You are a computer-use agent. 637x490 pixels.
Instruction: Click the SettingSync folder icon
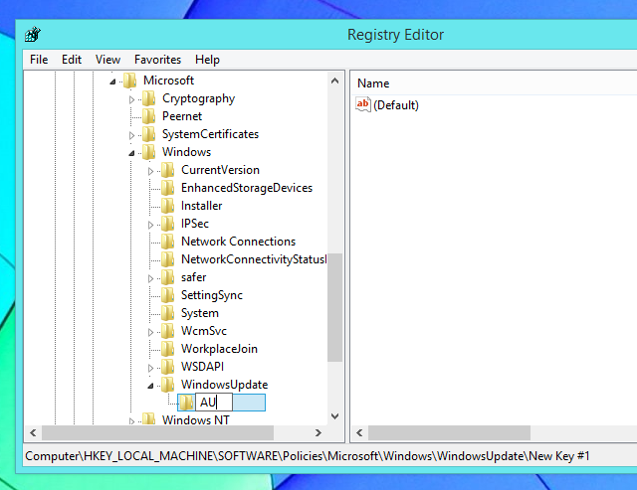pos(168,295)
